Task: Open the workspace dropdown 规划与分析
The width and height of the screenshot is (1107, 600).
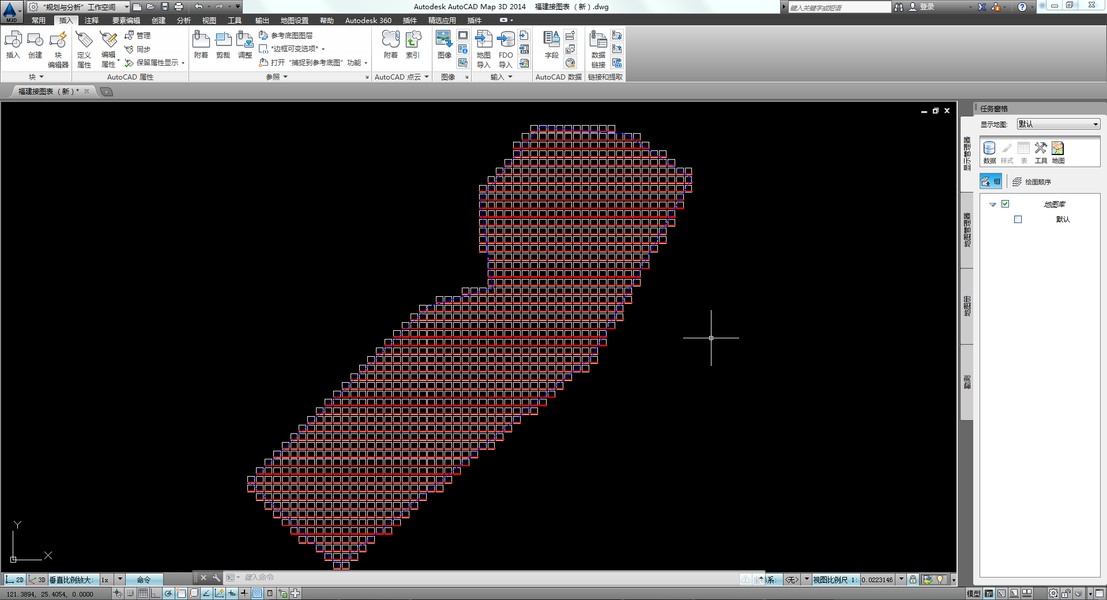Action: point(78,7)
